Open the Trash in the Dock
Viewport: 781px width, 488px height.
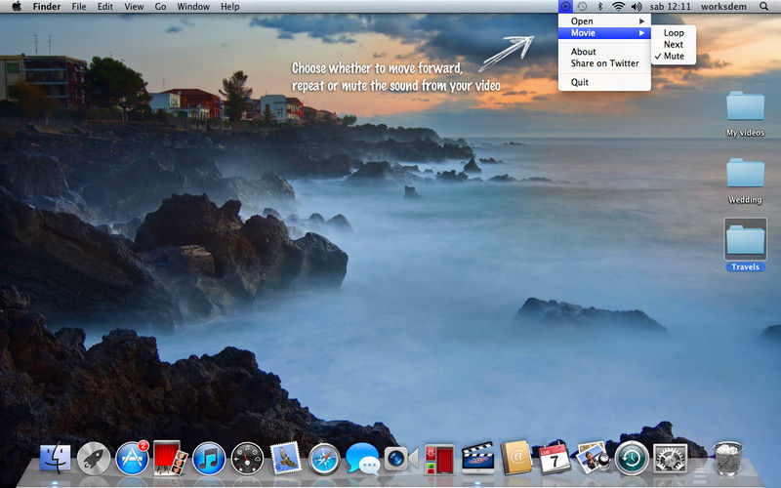727,458
